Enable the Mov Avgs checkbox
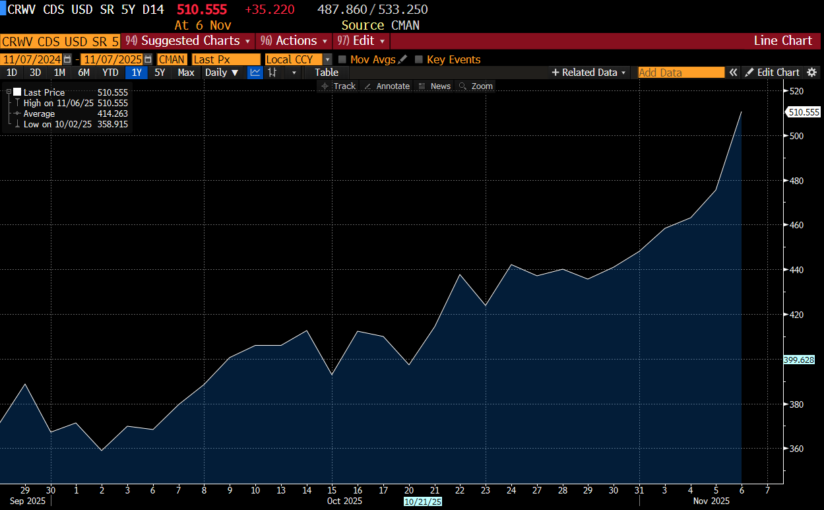 (x=342, y=59)
